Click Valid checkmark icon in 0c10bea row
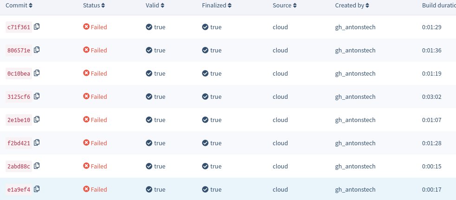Image resolution: width=456 pixels, height=200 pixels. (149, 73)
